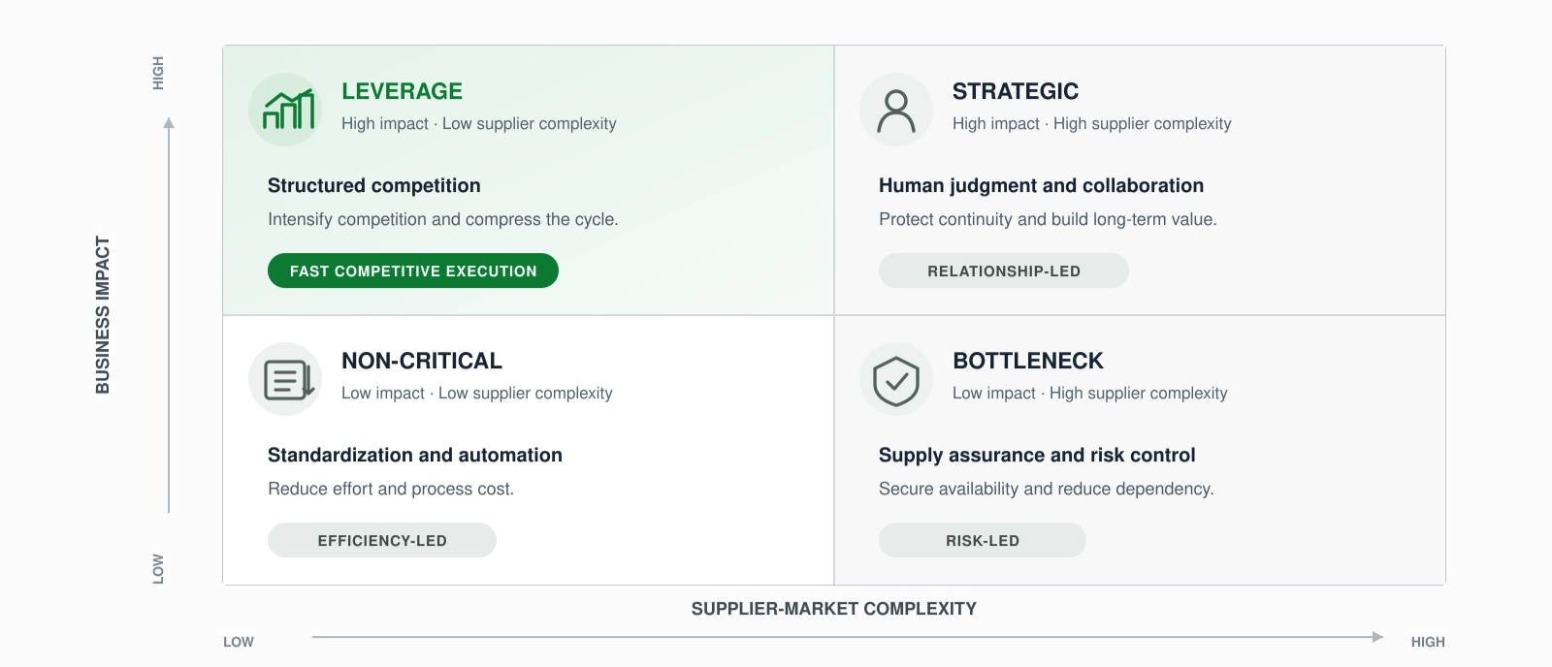Click the Non-Critical document list icon
The height and width of the screenshot is (667, 1552).
click(x=285, y=379)
